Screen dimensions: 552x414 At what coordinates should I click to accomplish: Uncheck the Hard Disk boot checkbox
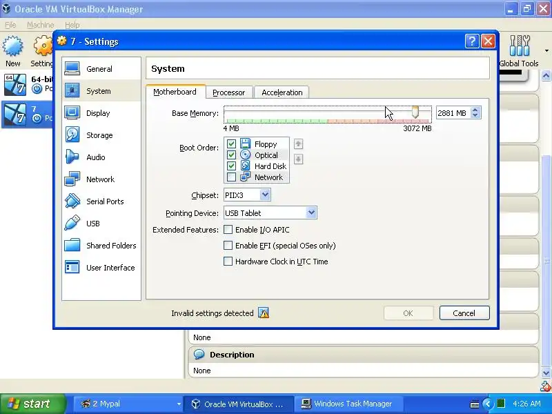tap(231, 166)
